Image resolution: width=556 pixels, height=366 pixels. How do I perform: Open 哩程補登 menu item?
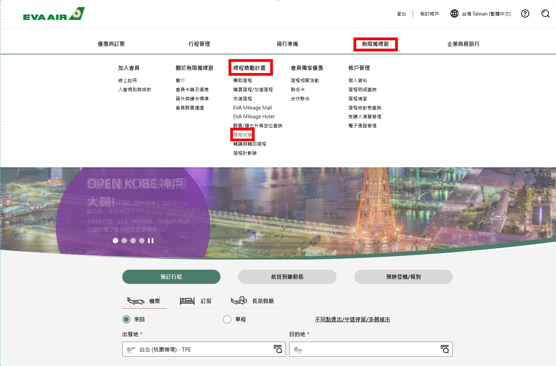point(358,99)
